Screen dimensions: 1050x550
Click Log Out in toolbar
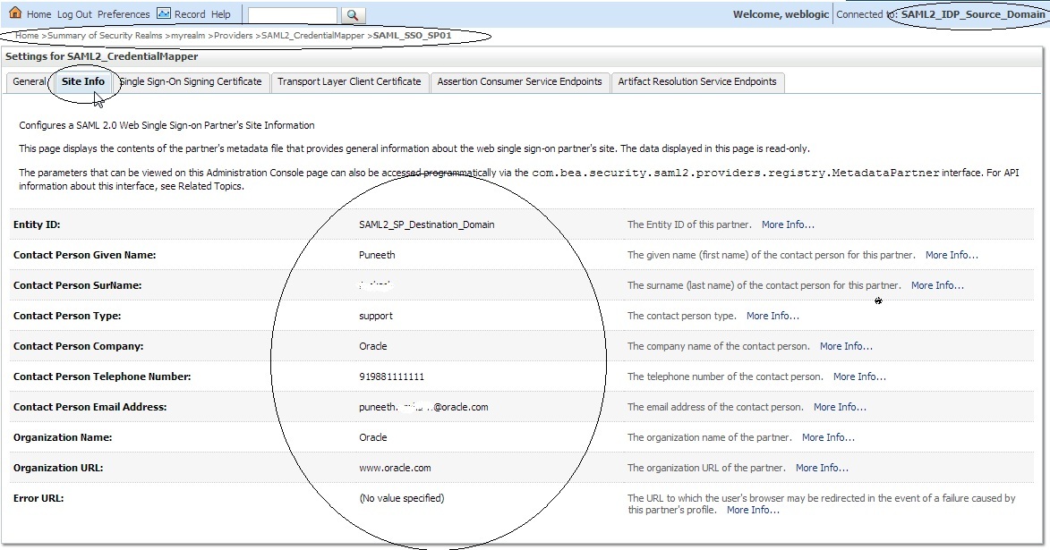click(x=74, y=14)
